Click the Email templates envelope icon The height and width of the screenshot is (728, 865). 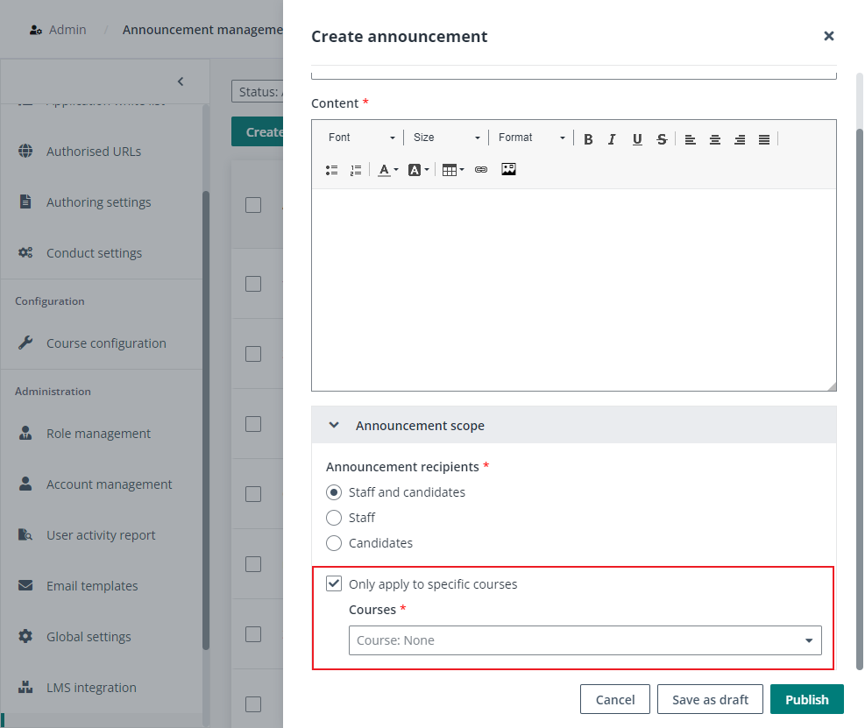coord(25,585)
